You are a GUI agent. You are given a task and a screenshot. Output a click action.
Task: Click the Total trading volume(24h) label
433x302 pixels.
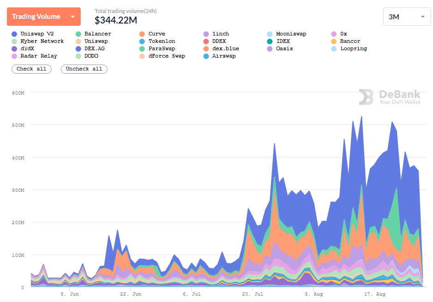click(x=125, y=11)
